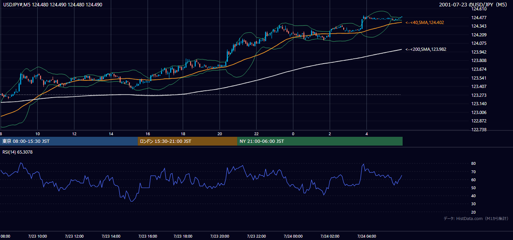Click hour marker 0 under the price chart
This screenshot has width=513, height=240.
pyautogui.click(x=293, y=134)
